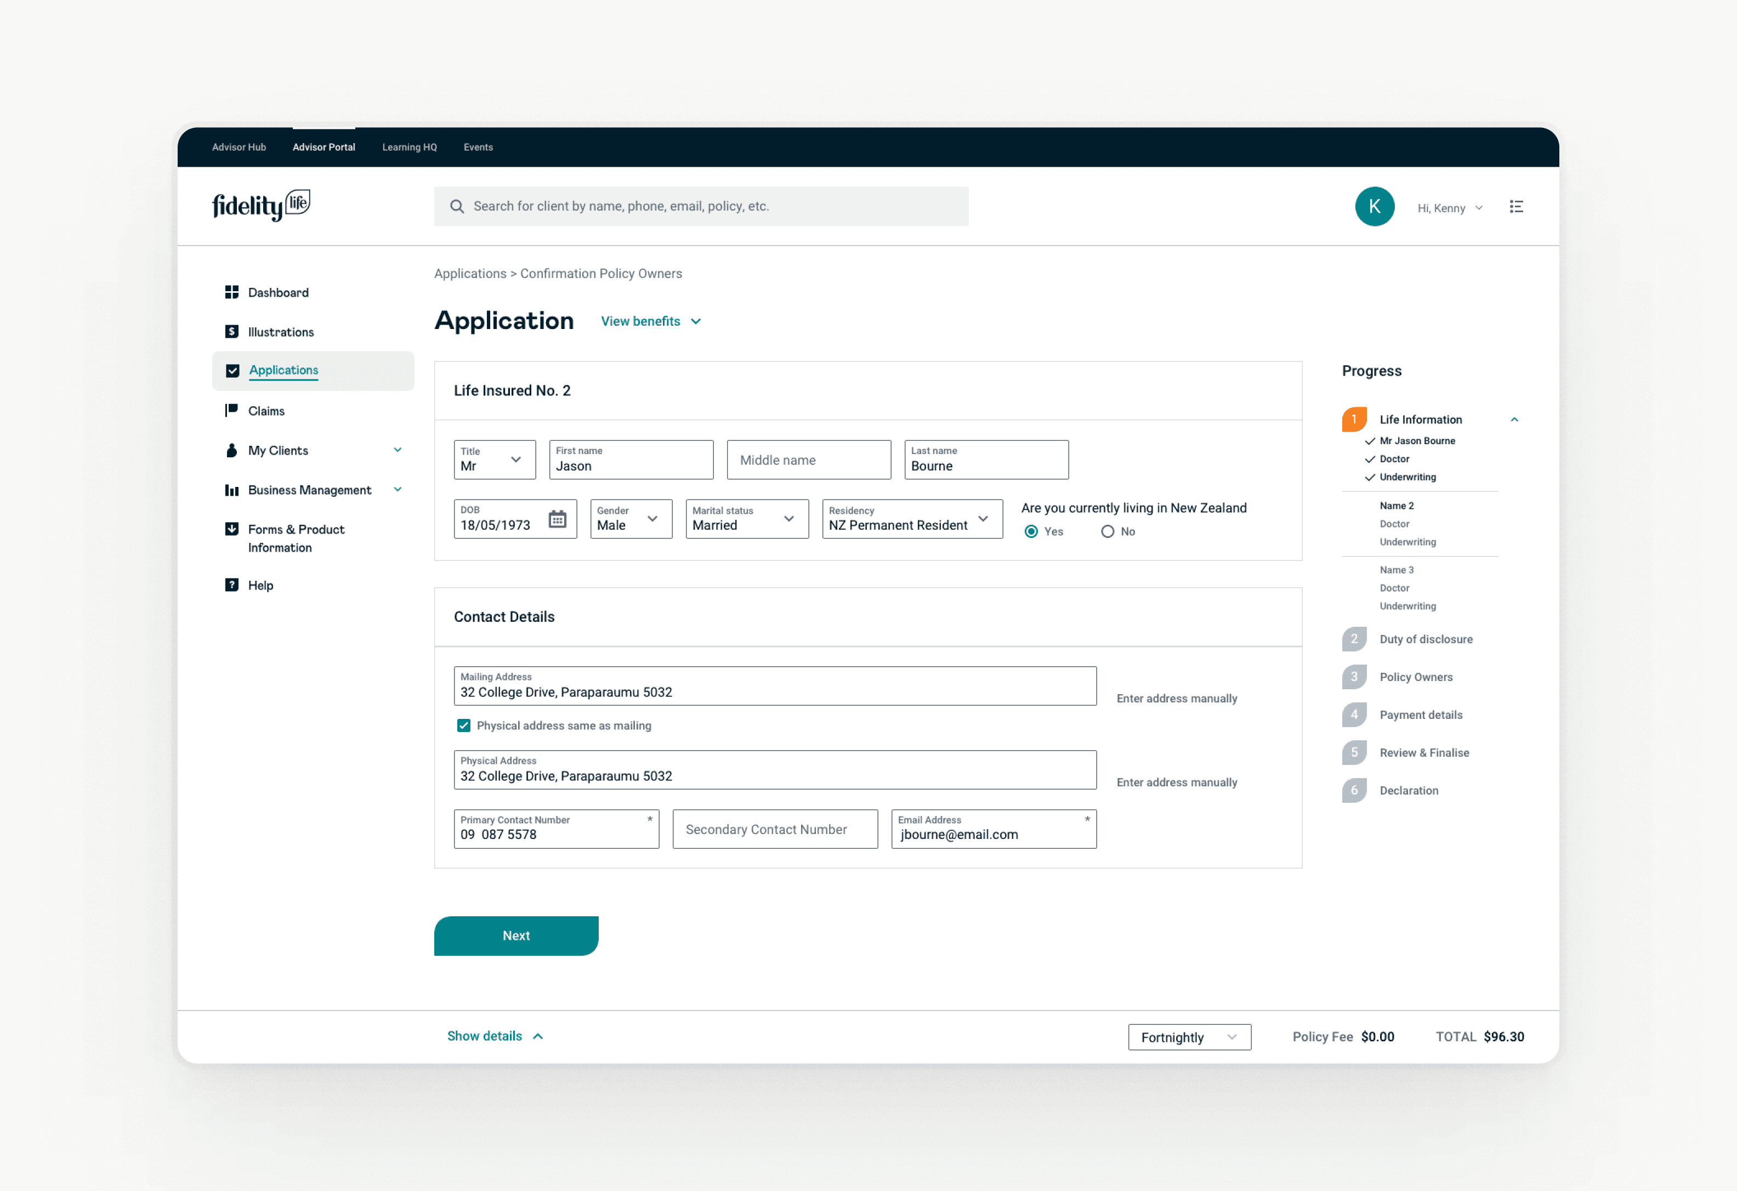Viewport: 1737px width, 1191px height.
Task: Select the 'Yes' residency radio button
Action: click(1032, 531)
